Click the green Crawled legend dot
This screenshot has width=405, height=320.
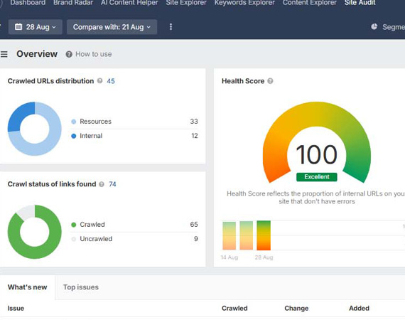[74, 225]
